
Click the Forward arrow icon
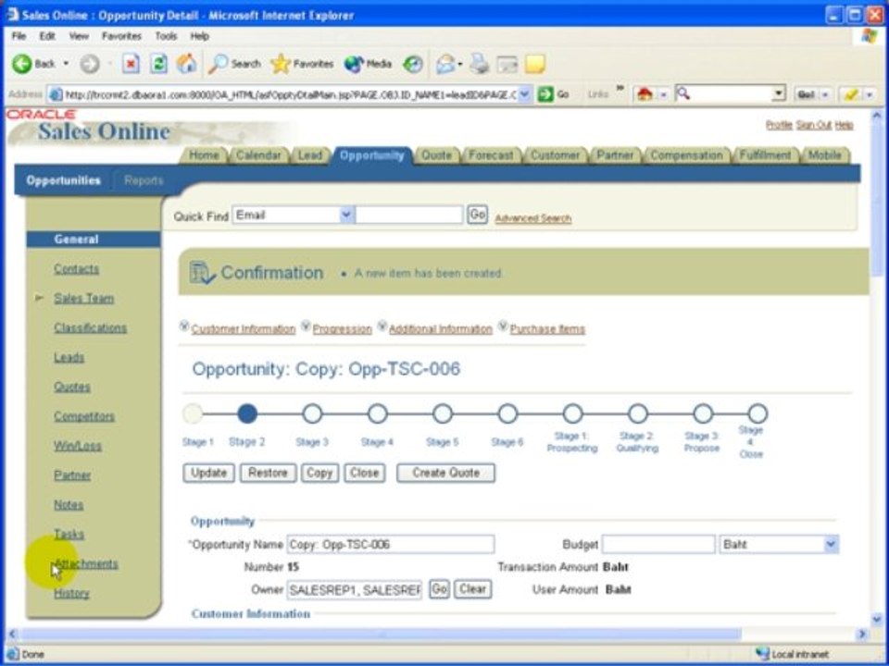pos(89,64)
